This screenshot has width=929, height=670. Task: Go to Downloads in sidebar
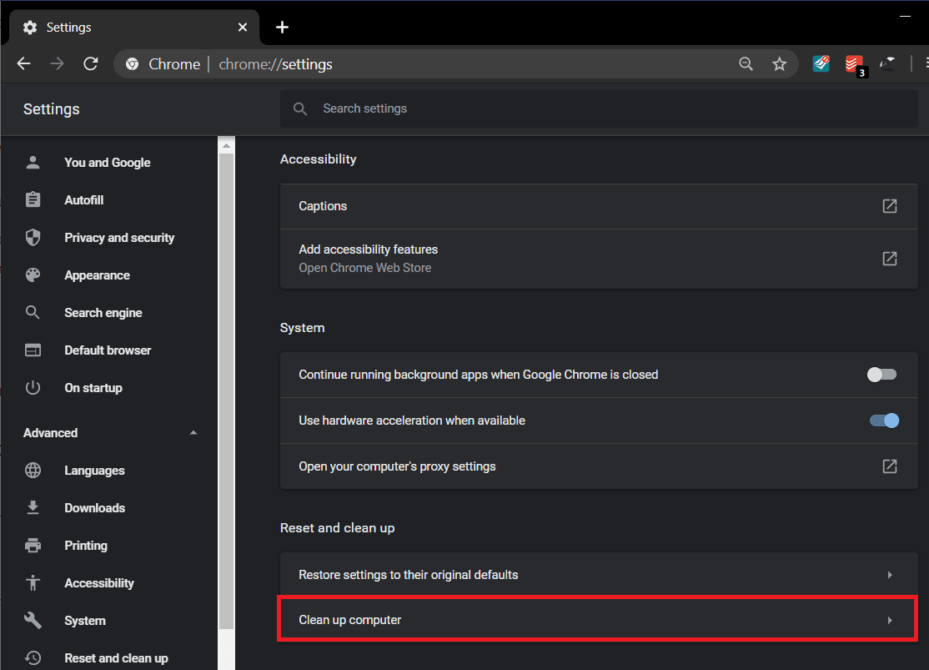click(94, 508)
